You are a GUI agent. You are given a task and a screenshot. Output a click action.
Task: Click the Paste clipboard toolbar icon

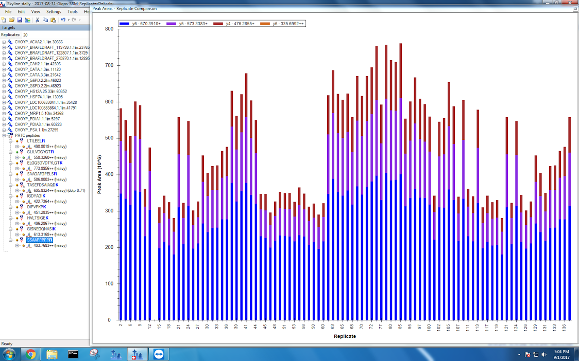coord(53,20)
